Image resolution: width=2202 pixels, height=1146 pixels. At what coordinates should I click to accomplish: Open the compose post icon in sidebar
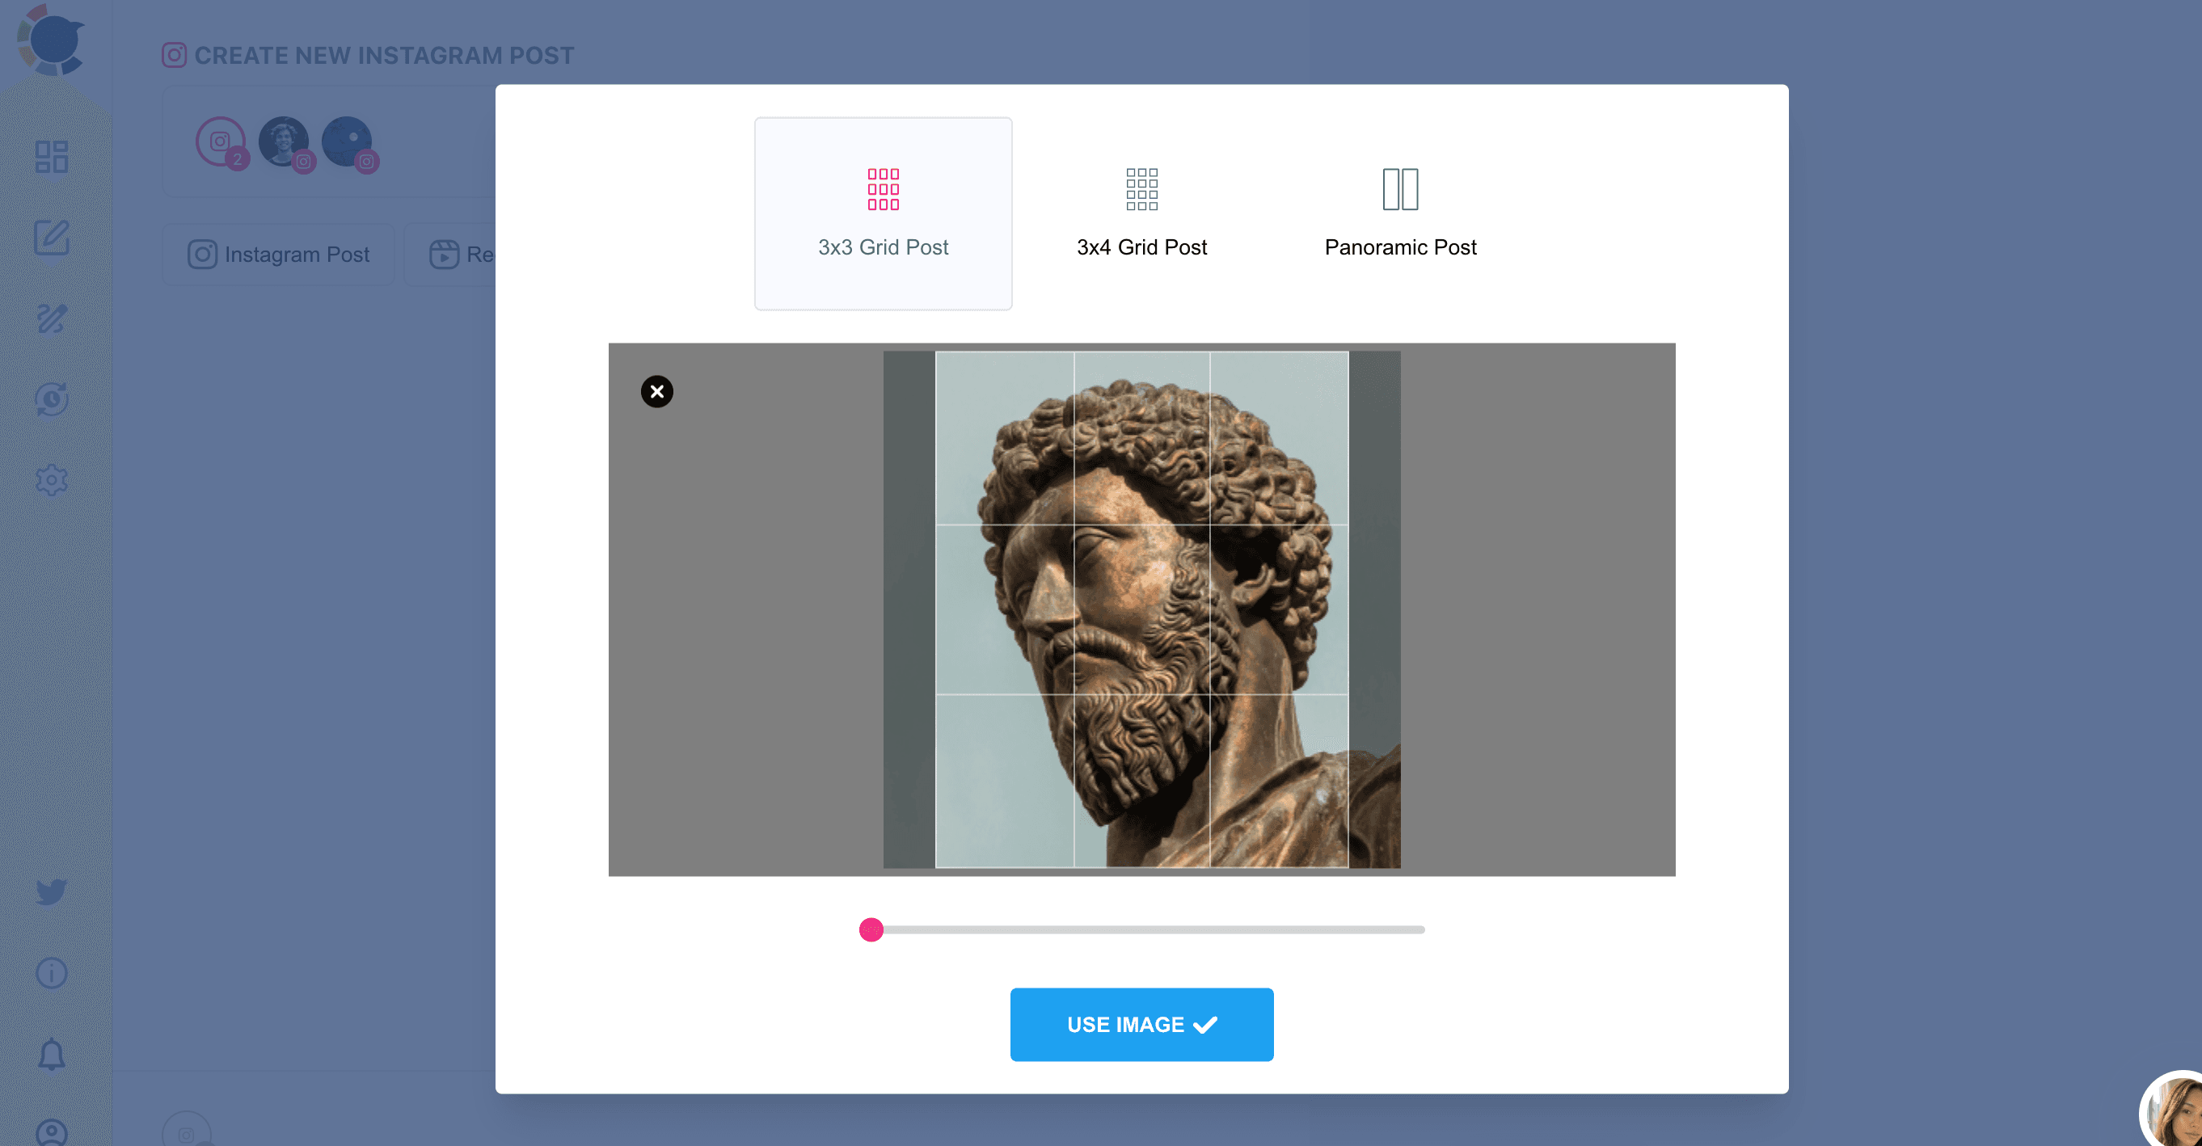pos(51,238)
